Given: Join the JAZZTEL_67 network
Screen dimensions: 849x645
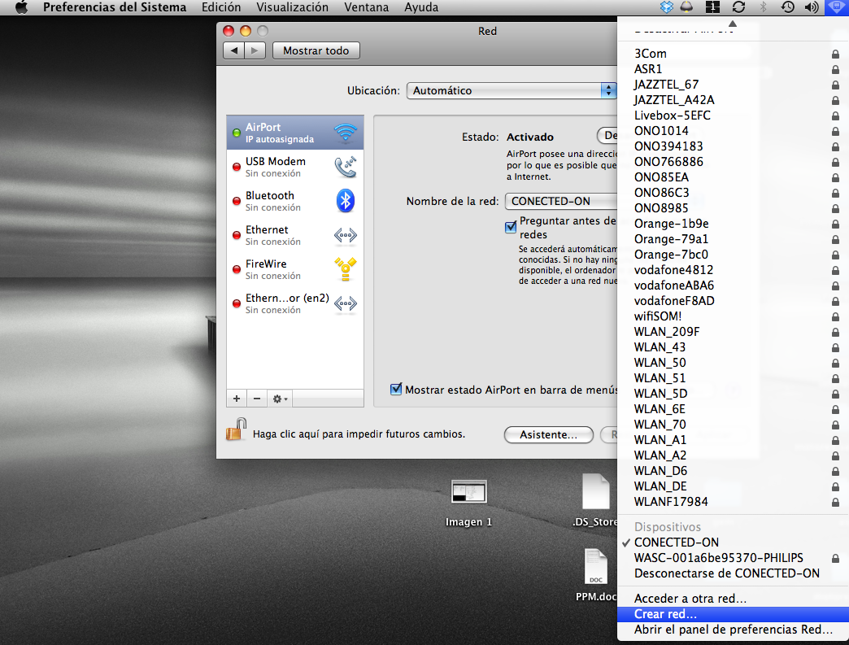Looking at the screenshot, I should pyautogui.click(x=734, y=85).
